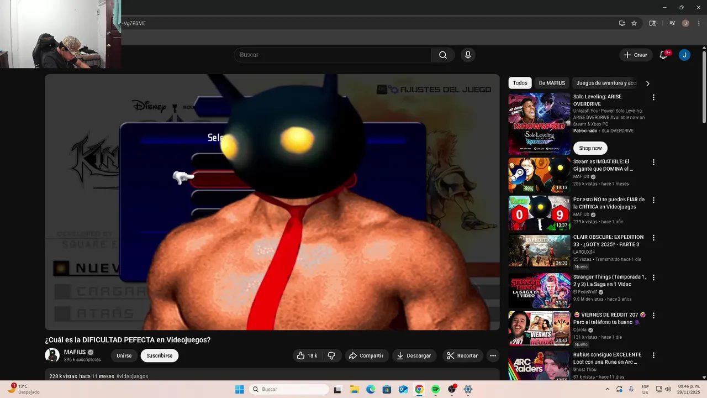The width and height of the screenshot is (707, 398).
Task: Open Chrome three-dot menu
Action: point(699,23)
